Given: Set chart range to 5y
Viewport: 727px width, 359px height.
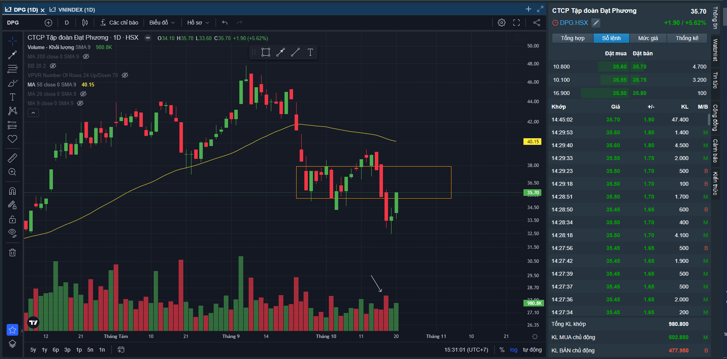Looking at the screenshot, I should tap(33, 350).
